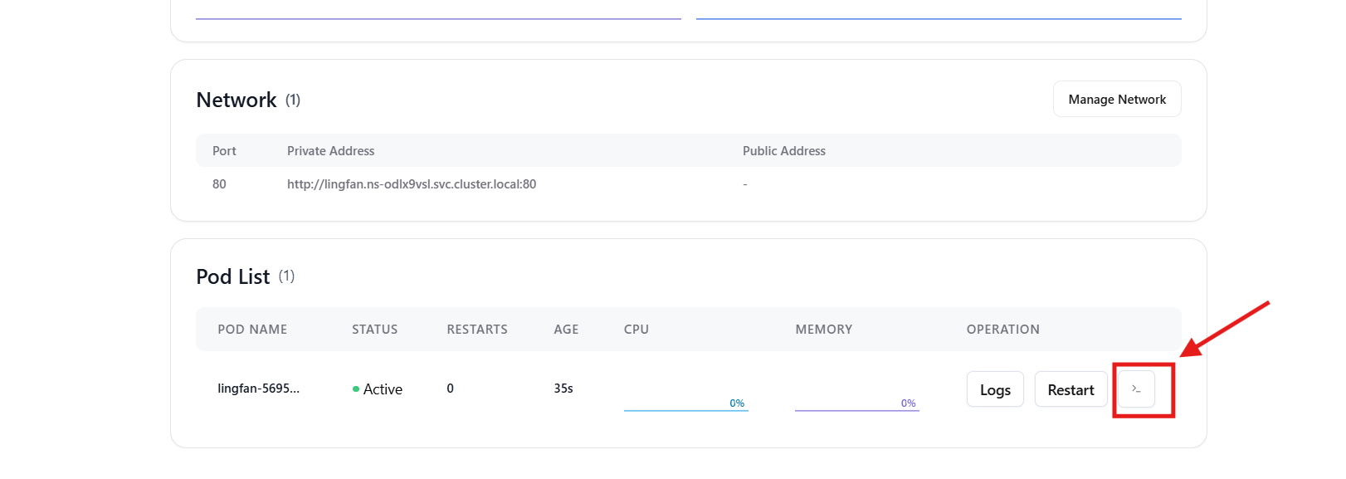
Task: Click the Manage Network button
Action: click(1117, 99)
